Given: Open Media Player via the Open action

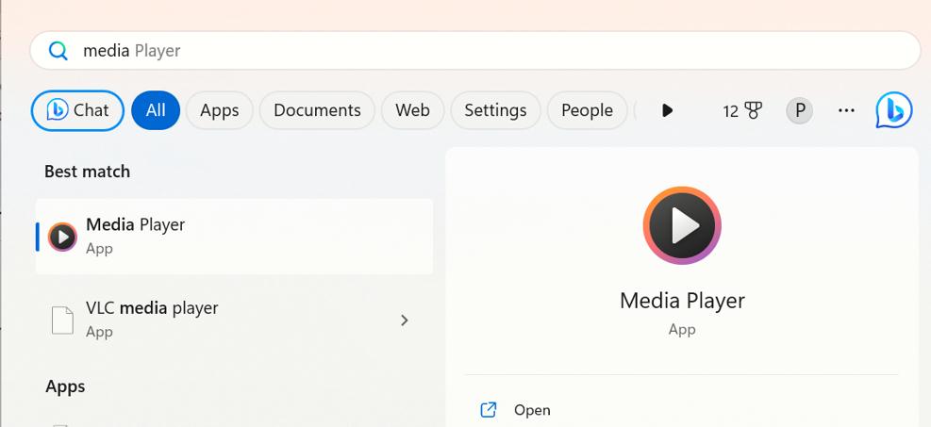Looking at the screenshot, I should coord(681,410).
